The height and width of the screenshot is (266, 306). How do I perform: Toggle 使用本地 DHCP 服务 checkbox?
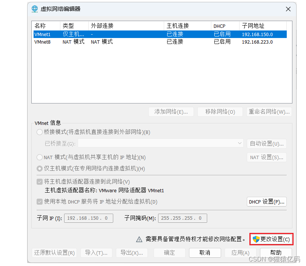pos(40,202)
